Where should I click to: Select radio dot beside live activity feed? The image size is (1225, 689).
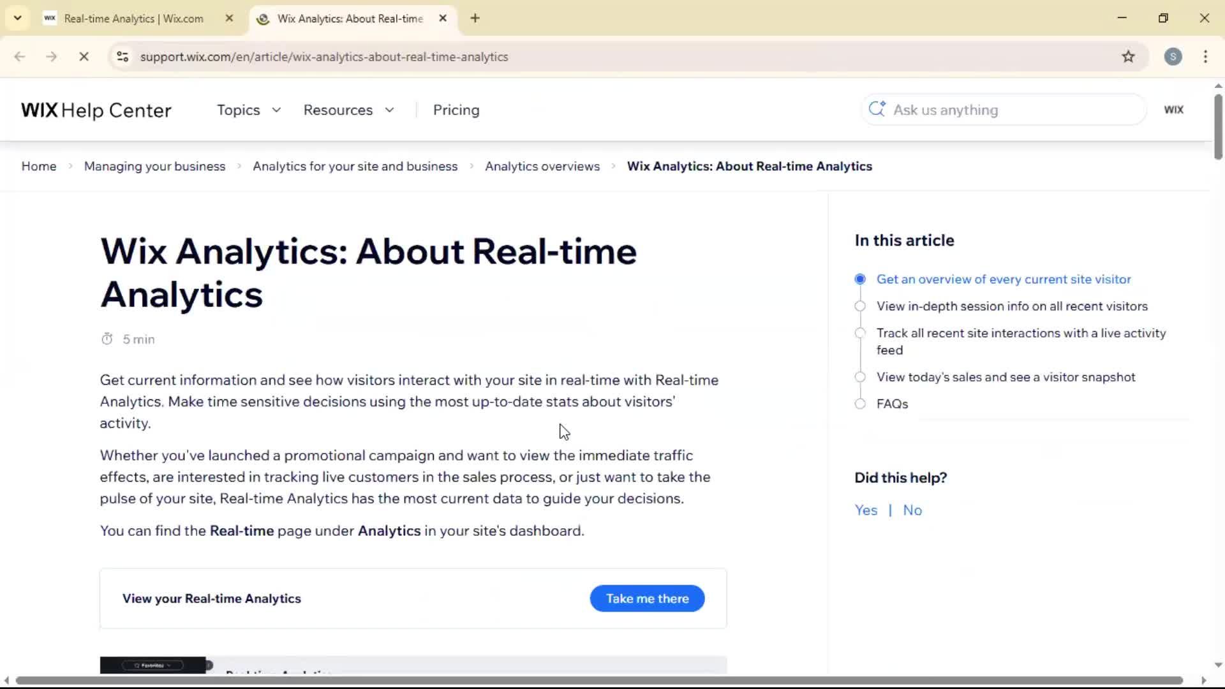[860, 333]
